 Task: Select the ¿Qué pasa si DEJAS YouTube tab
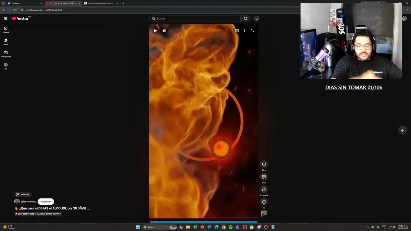[x=63, y=3]
